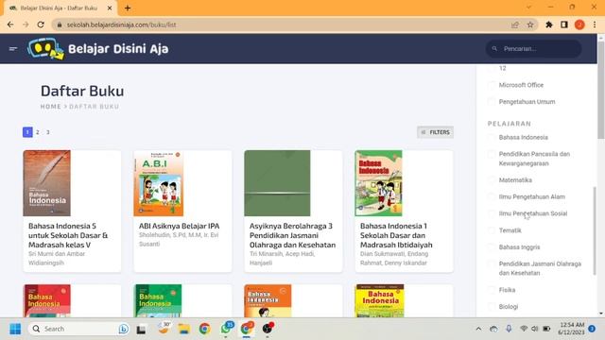Check the Bahasa Inggris filter
Viewport: 605px width, 340px height.
492,247
